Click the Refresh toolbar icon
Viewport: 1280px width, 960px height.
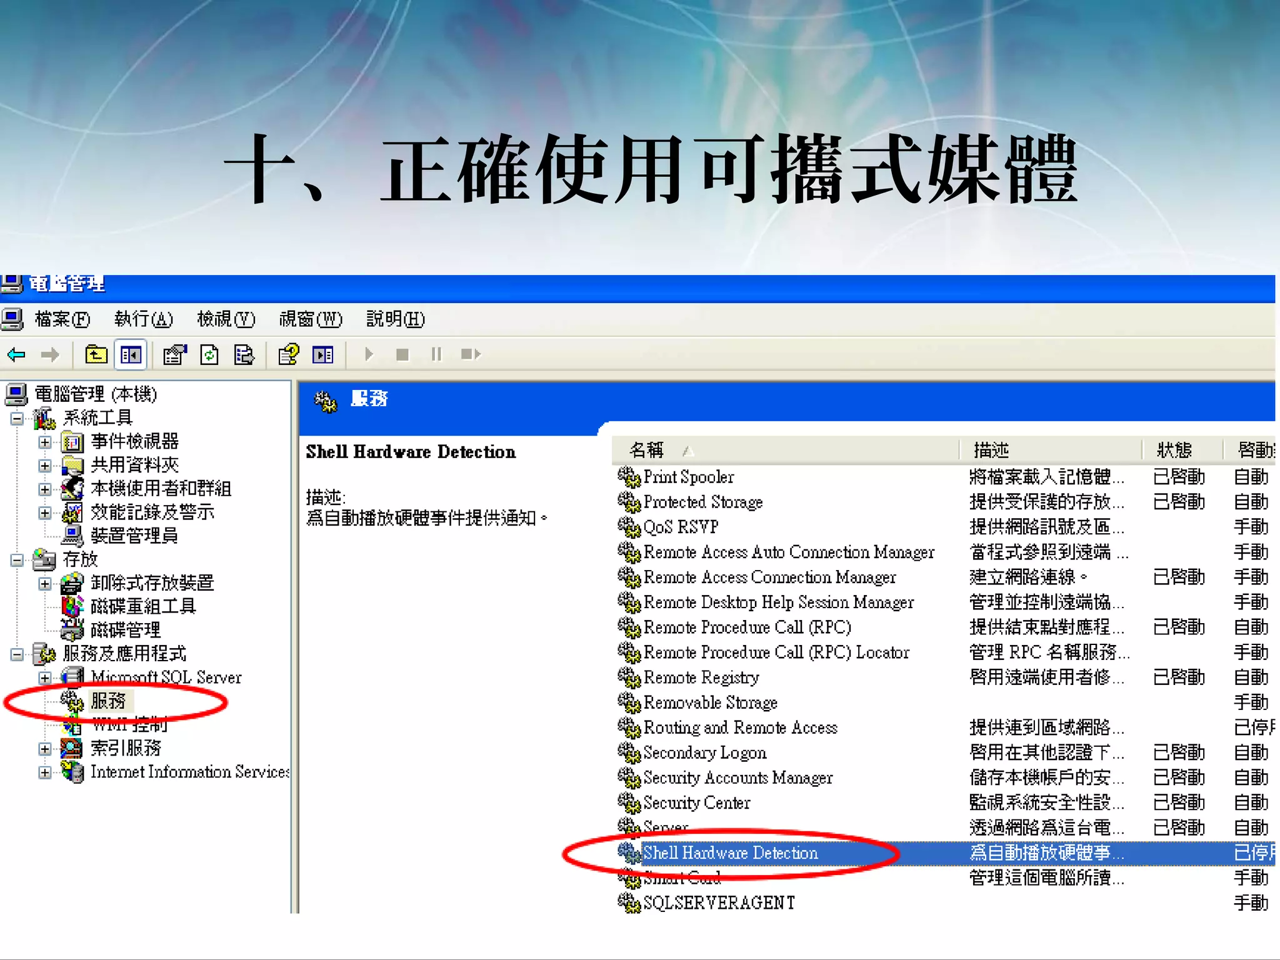(209, 355)
